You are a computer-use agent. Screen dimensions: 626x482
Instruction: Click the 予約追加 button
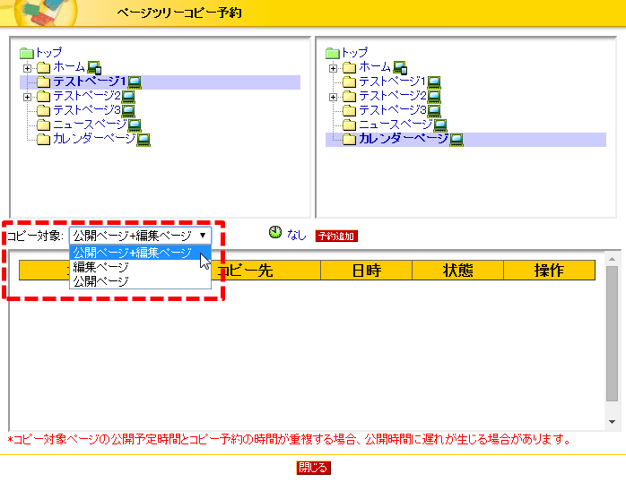click(336, 236)
